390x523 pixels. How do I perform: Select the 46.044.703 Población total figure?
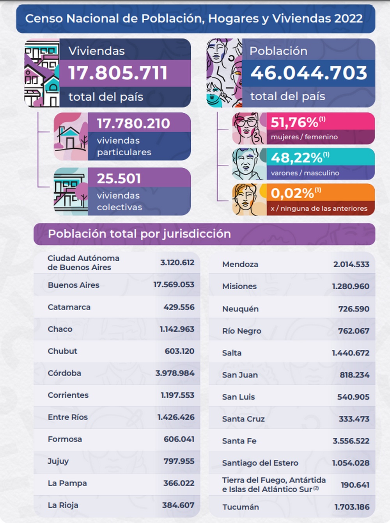(308, 73)
